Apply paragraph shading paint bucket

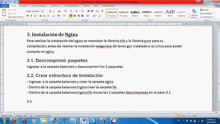coord(94,16)
